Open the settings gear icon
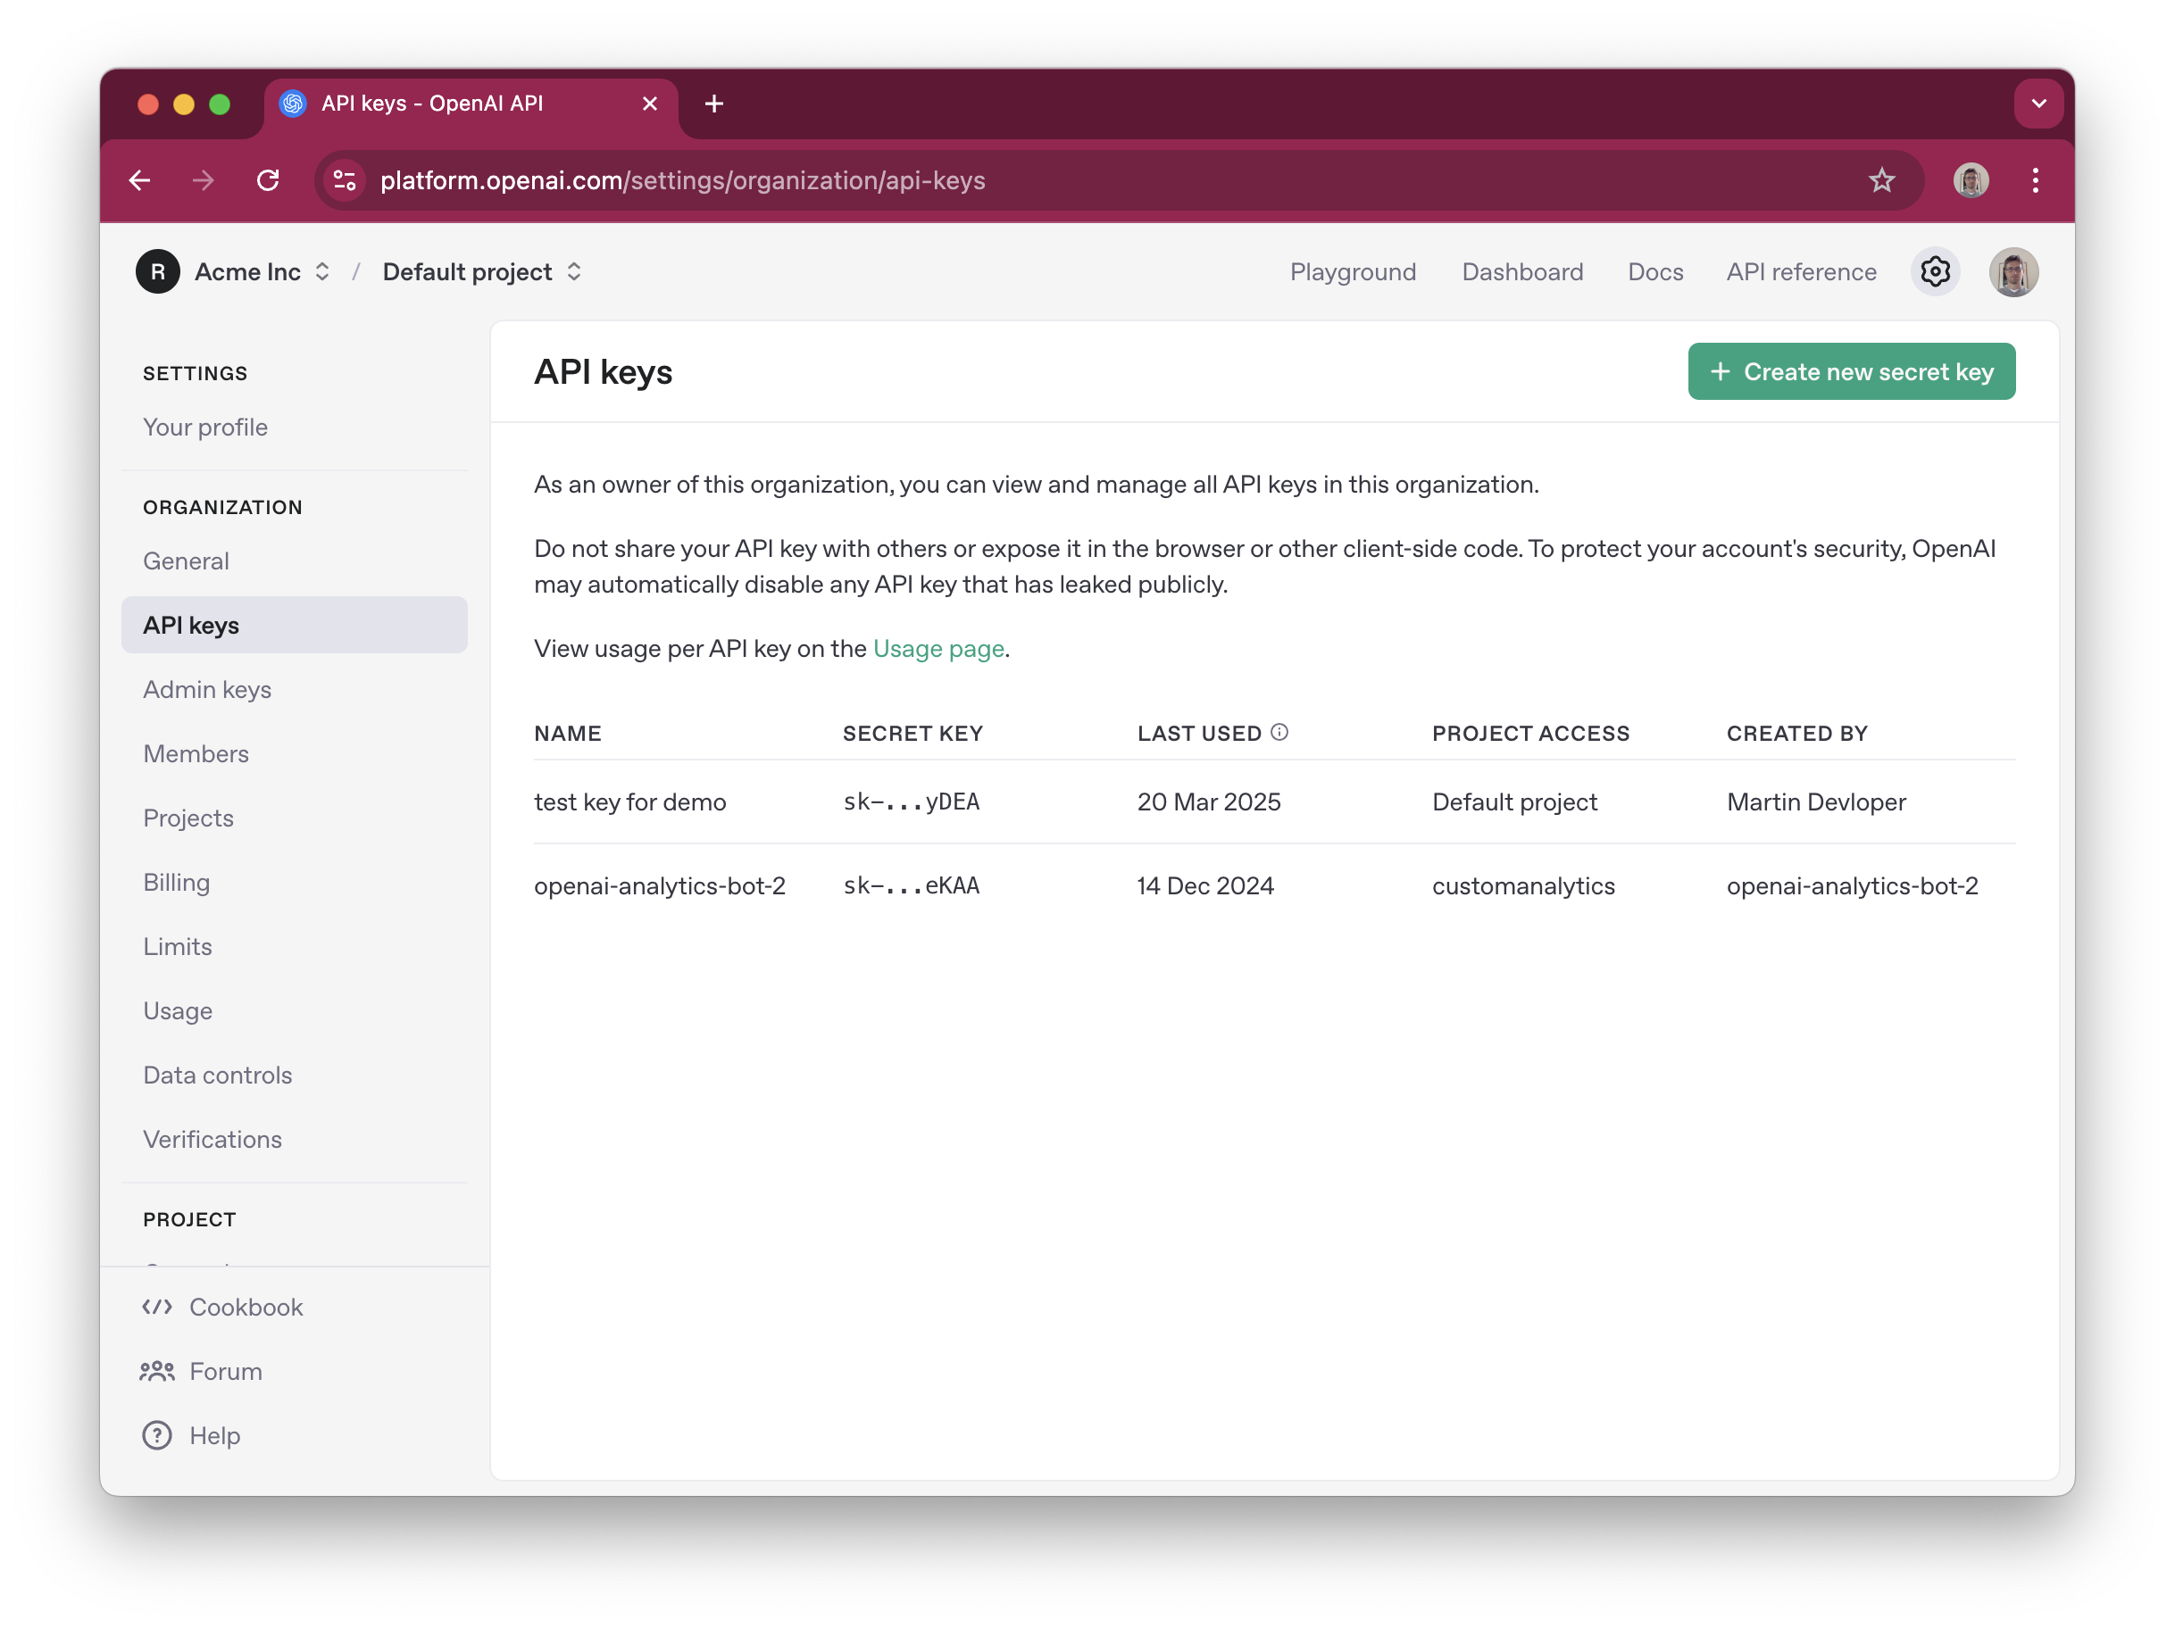This screenshot has height=1628, width=2175. click(1935, 271)
